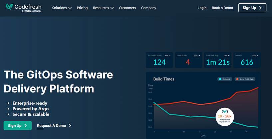Click the down arrow next to 25%
This screenshot has height=139, width=272.
pos(199,56)
